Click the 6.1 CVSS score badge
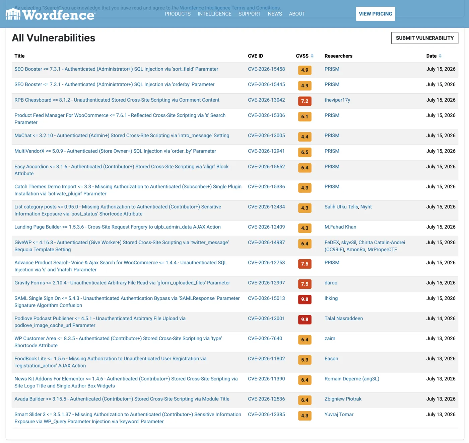This screenshot has width=469, height=443. (305, 116)
